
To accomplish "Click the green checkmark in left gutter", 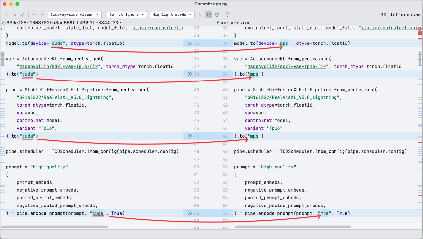I will pyautogui.click(x=3, y=29).
